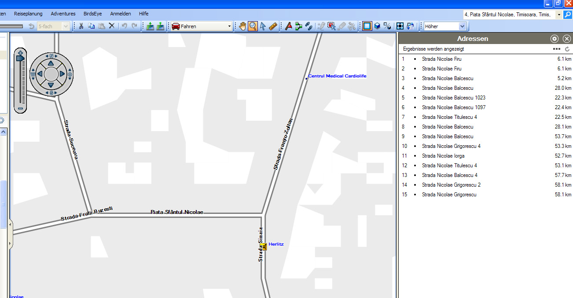Pick the ruler Measure tool
This screenshot has width=573, height=298.
click(273, 26)
